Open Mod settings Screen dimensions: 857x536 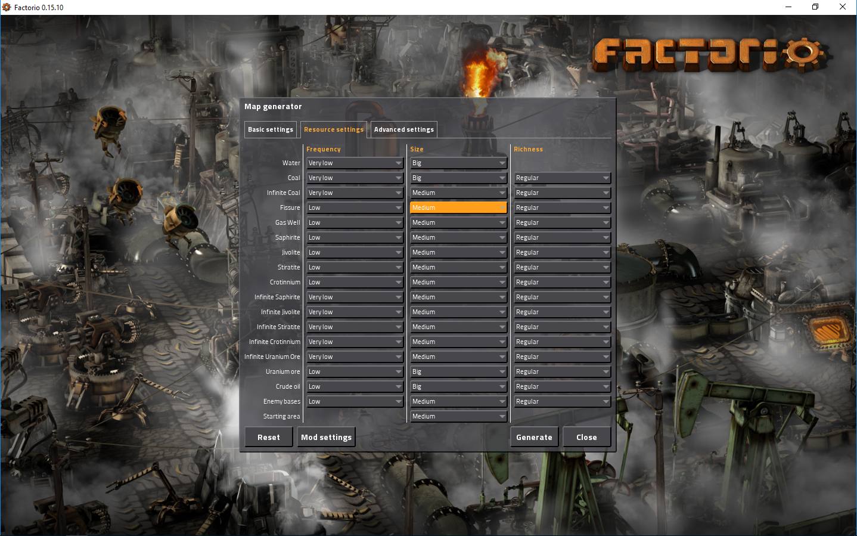point(326,437)
